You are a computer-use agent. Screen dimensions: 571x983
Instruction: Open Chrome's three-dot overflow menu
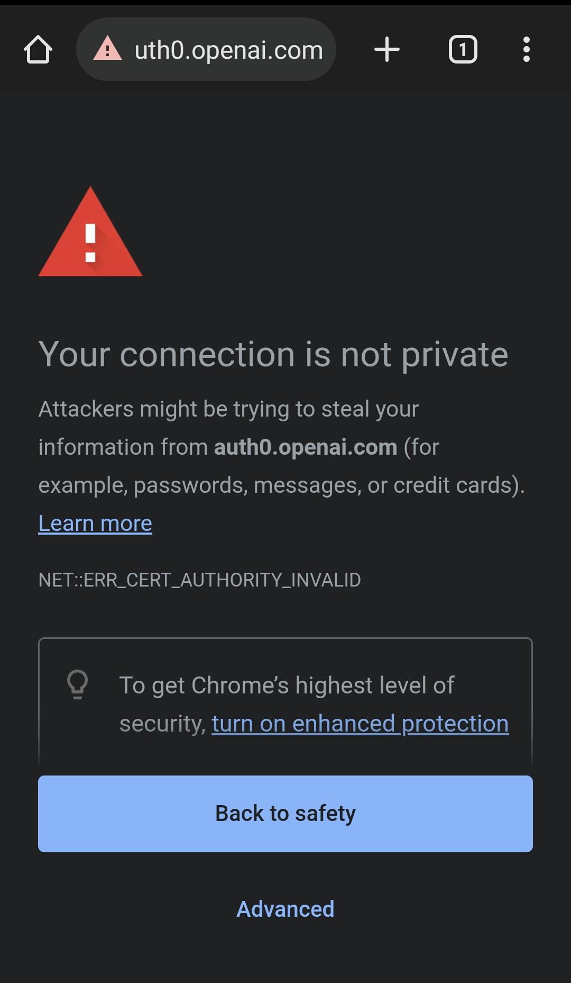coord(526,49)
